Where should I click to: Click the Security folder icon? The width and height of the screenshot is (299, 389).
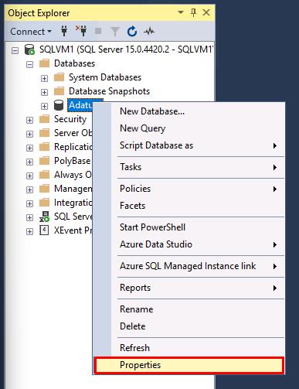pyautogui.click(x=44, y=119)
